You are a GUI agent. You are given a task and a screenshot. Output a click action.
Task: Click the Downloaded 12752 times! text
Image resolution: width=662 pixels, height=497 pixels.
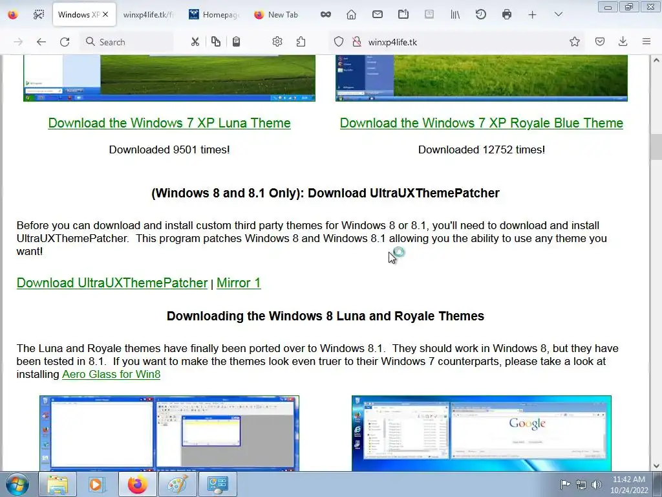(481, 149)
